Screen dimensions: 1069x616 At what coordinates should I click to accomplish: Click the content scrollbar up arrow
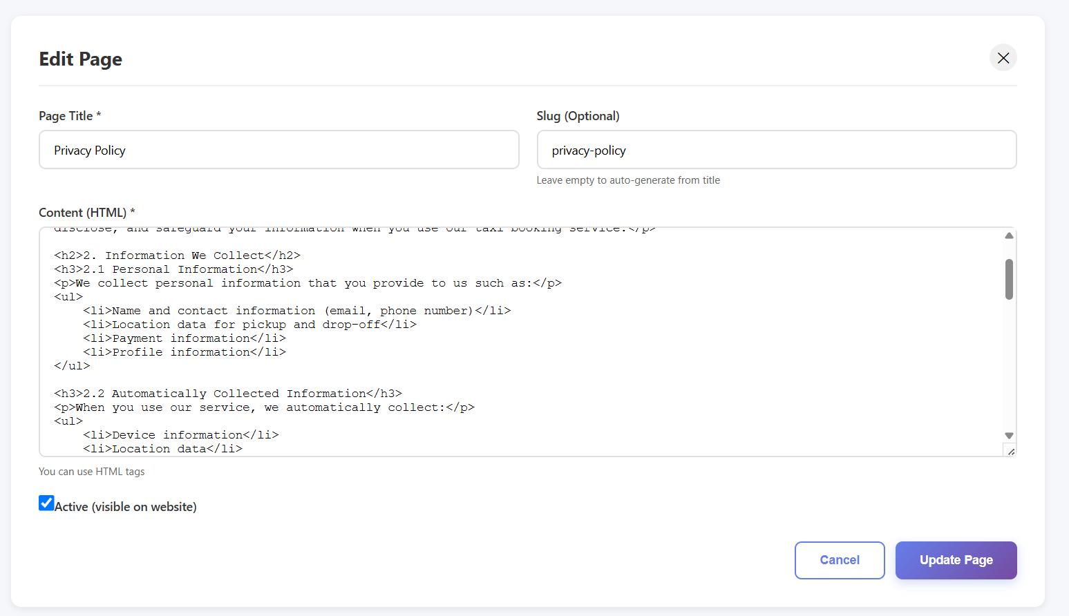pos(1009,236)
